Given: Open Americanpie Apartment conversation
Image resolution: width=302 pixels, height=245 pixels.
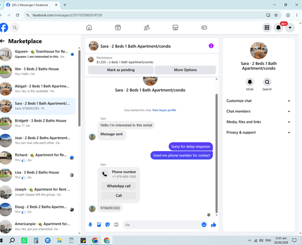Looking at the screenshot, I should (x=37, y=226).
